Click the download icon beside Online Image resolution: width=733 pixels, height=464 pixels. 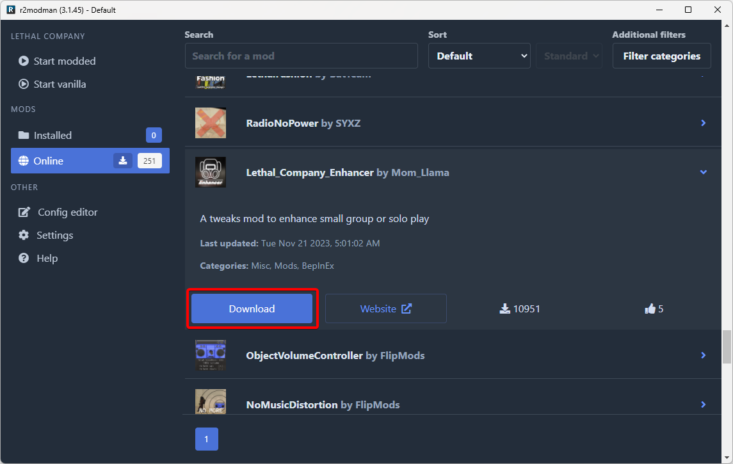click(x=123, y=161)
